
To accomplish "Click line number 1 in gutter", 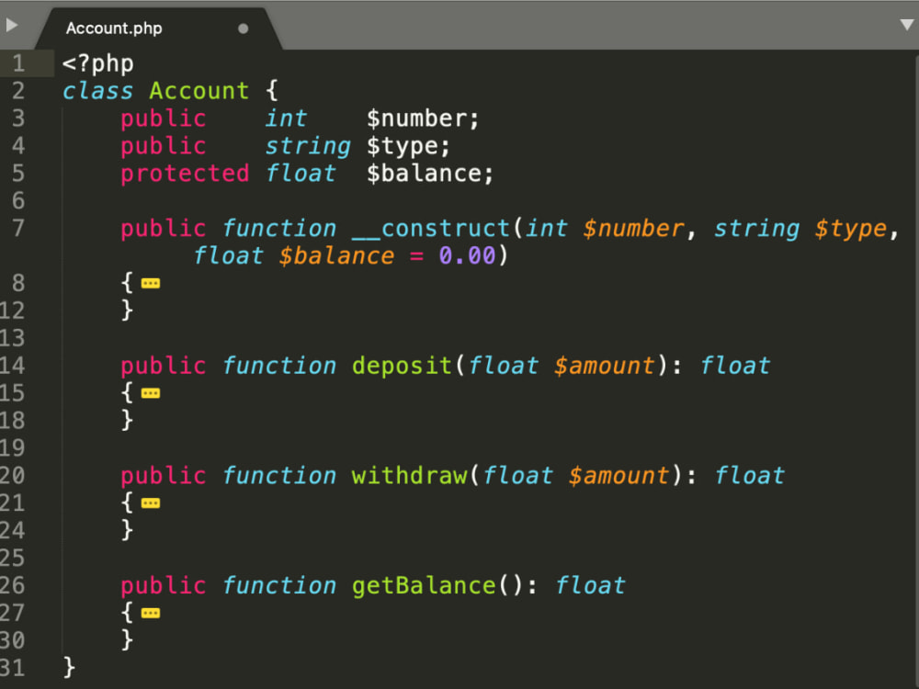I will click(18, 63).
